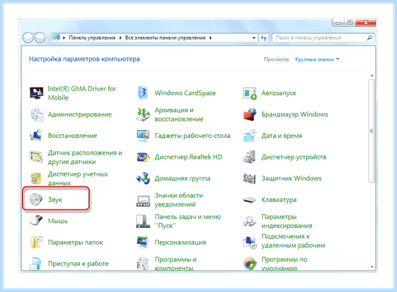This screenshot has width=397, height=292.
Task: Click the Back navigation button
Action: pos(28,38)
